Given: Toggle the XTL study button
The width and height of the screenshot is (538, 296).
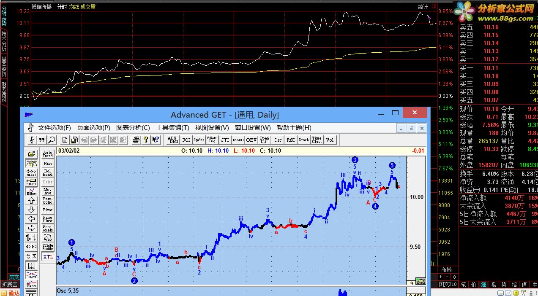Looking at the screenshot, I should point(48,257).
